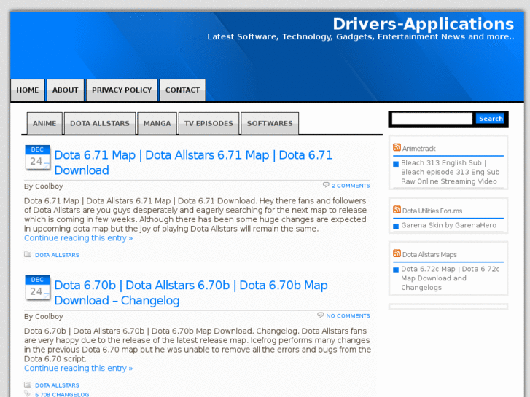Open the Contact tab
Image resolution: width=530 pixels, height=397 pixels.
pos(182,90)
